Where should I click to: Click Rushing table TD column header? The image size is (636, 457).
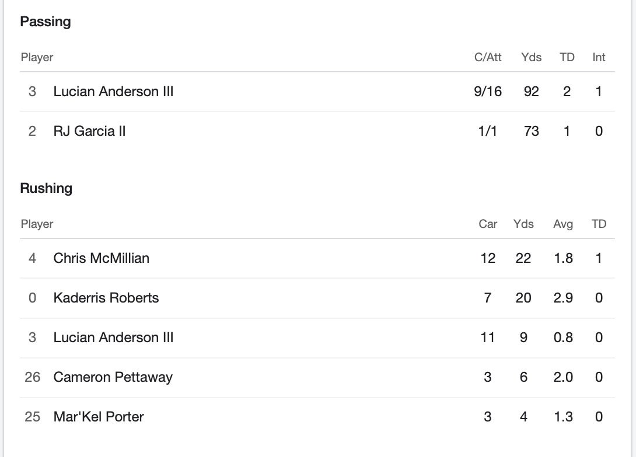point(599,224)
